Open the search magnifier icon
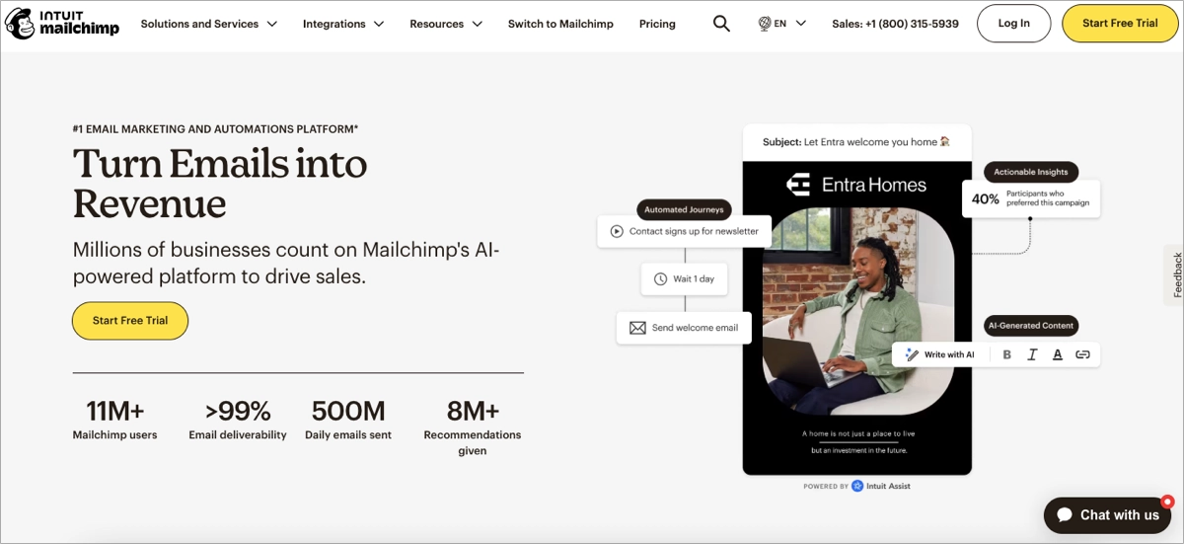Image resolution: width=1184 pixels, height=544 pixels. click(x=721, y=24)
